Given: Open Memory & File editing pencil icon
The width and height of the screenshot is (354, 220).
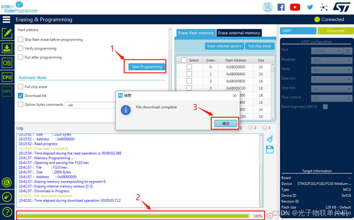Looking at the screenshot, I should coord(7,33).
